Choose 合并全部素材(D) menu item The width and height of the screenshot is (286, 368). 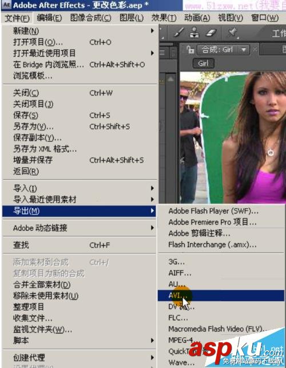tap(79, 284)
